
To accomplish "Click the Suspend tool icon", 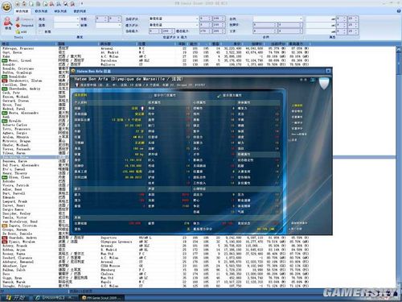I will pyautogui.click(x=18, y=26).
